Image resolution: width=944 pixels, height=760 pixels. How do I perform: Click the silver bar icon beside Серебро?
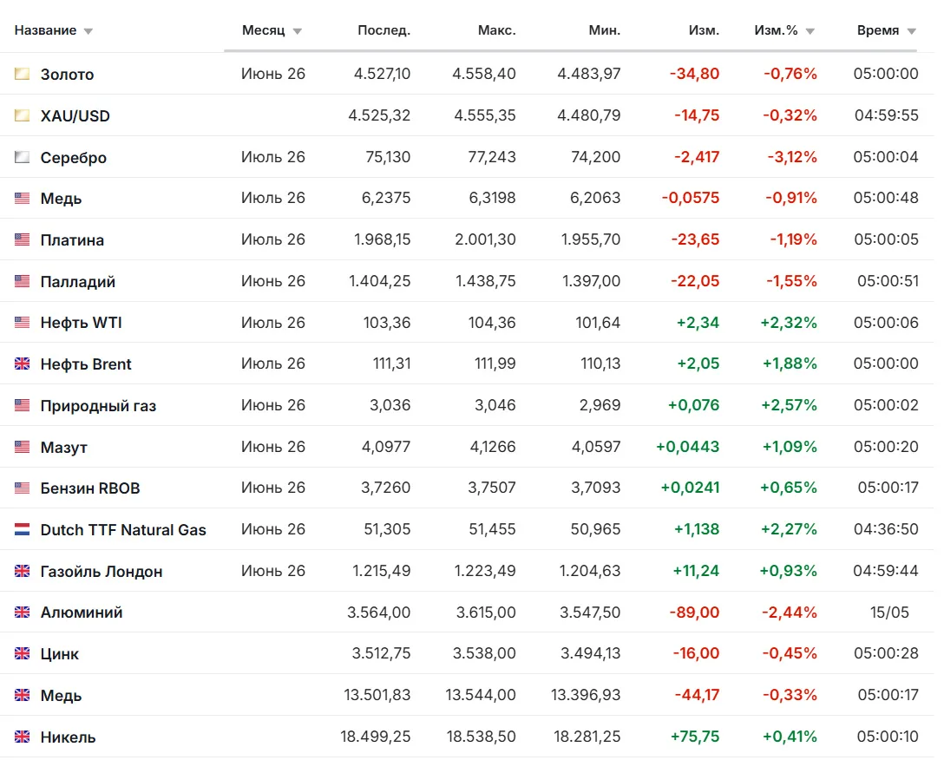23,157
